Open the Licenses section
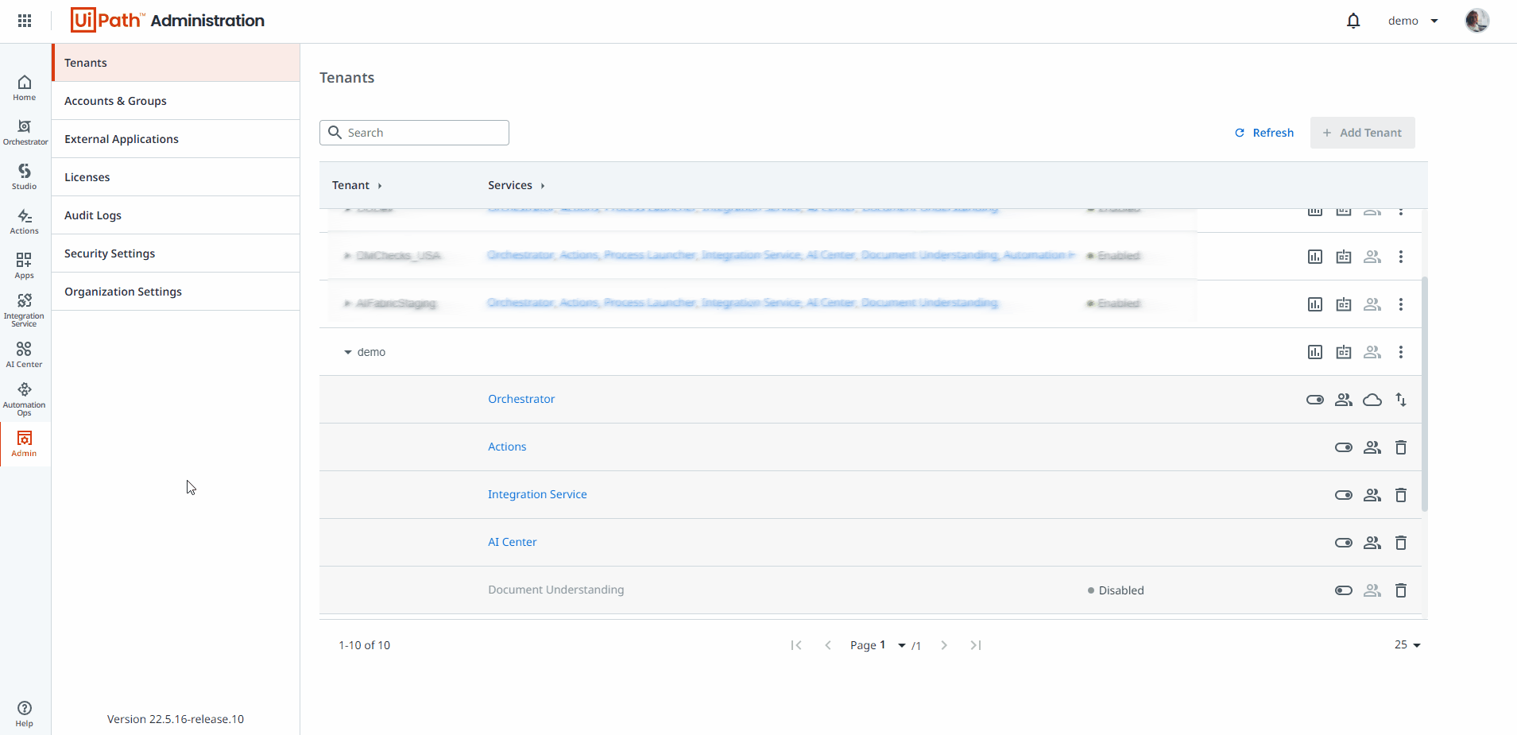The height and width of the screenshot is (735, 1517). point(176,177)
